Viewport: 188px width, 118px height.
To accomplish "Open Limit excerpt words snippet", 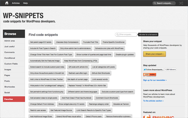I will coord(100,79).
